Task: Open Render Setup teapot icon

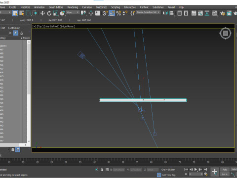Action: click(222, 13)
